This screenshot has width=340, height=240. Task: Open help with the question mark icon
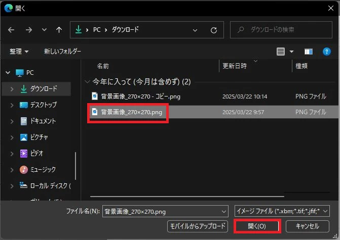326,52
